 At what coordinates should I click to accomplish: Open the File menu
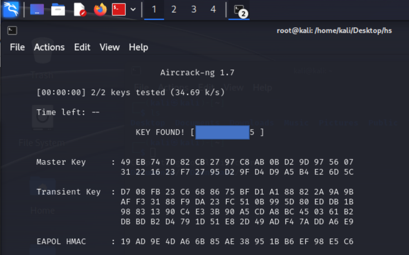[17, 47]
